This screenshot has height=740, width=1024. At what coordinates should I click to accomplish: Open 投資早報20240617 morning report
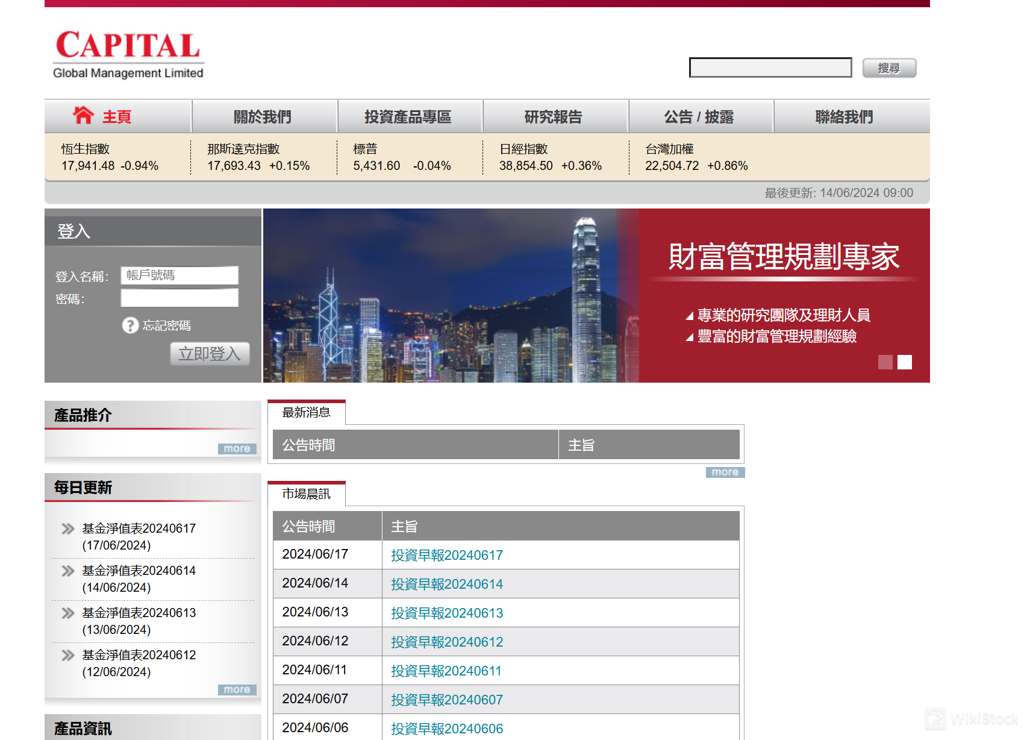(446, 554)
